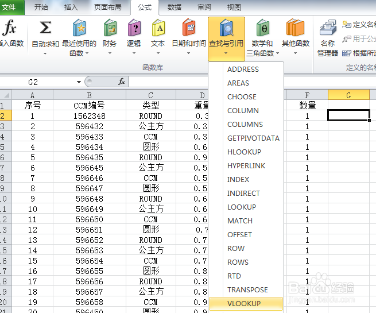
Task: Select column A header
Action: click(32, 95)
